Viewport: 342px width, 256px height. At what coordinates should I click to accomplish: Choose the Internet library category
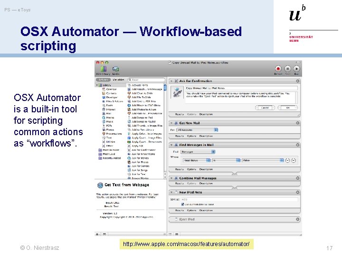(x=109, y=110)
